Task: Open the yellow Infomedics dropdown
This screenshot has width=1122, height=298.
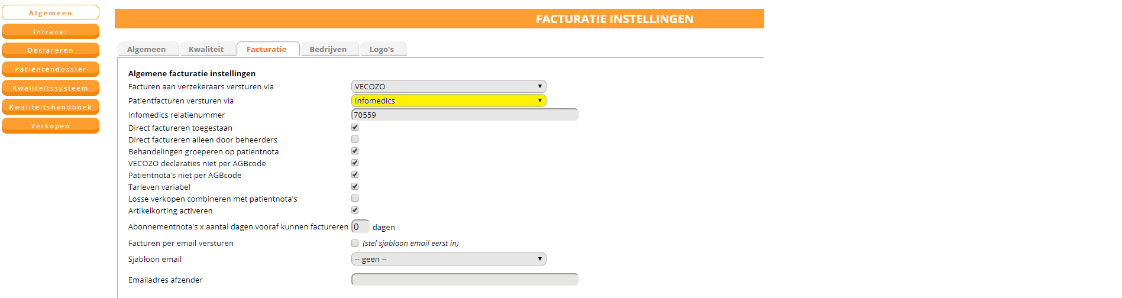Action: pos(448,101)
